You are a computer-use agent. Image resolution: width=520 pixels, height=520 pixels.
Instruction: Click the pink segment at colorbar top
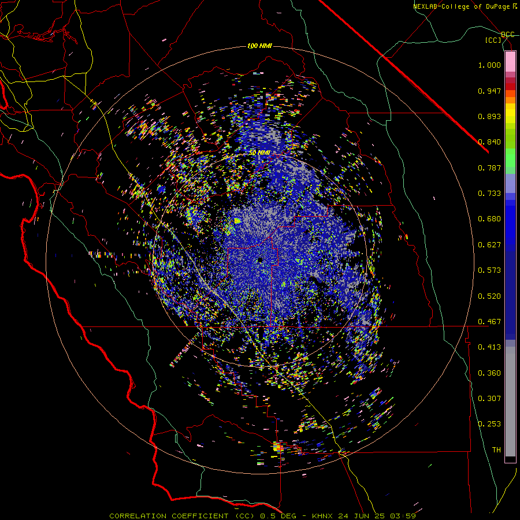(x=510, y=62)
